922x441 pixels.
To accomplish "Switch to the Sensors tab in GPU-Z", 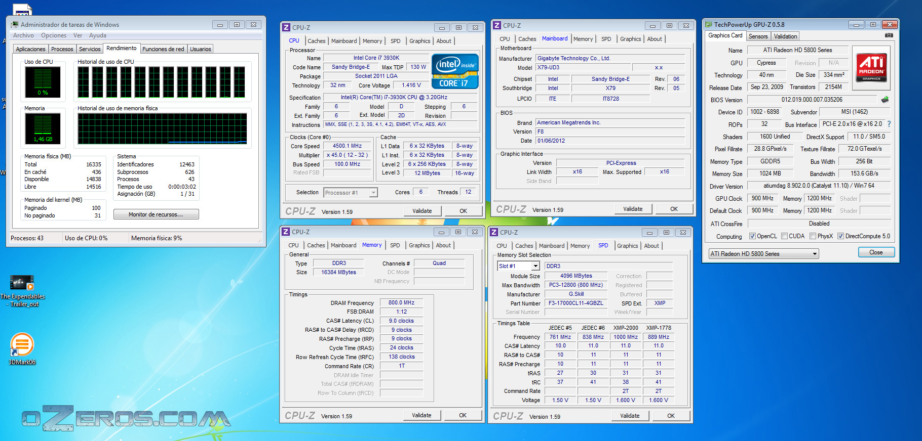I will tap(758, 36).
